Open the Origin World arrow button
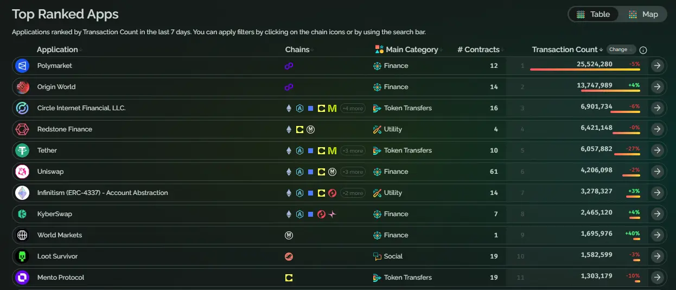676x290 pixels. click(x=657, y=87)
